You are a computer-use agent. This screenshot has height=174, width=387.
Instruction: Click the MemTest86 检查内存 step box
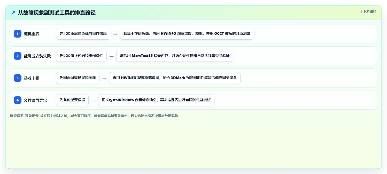coord(175,56)
